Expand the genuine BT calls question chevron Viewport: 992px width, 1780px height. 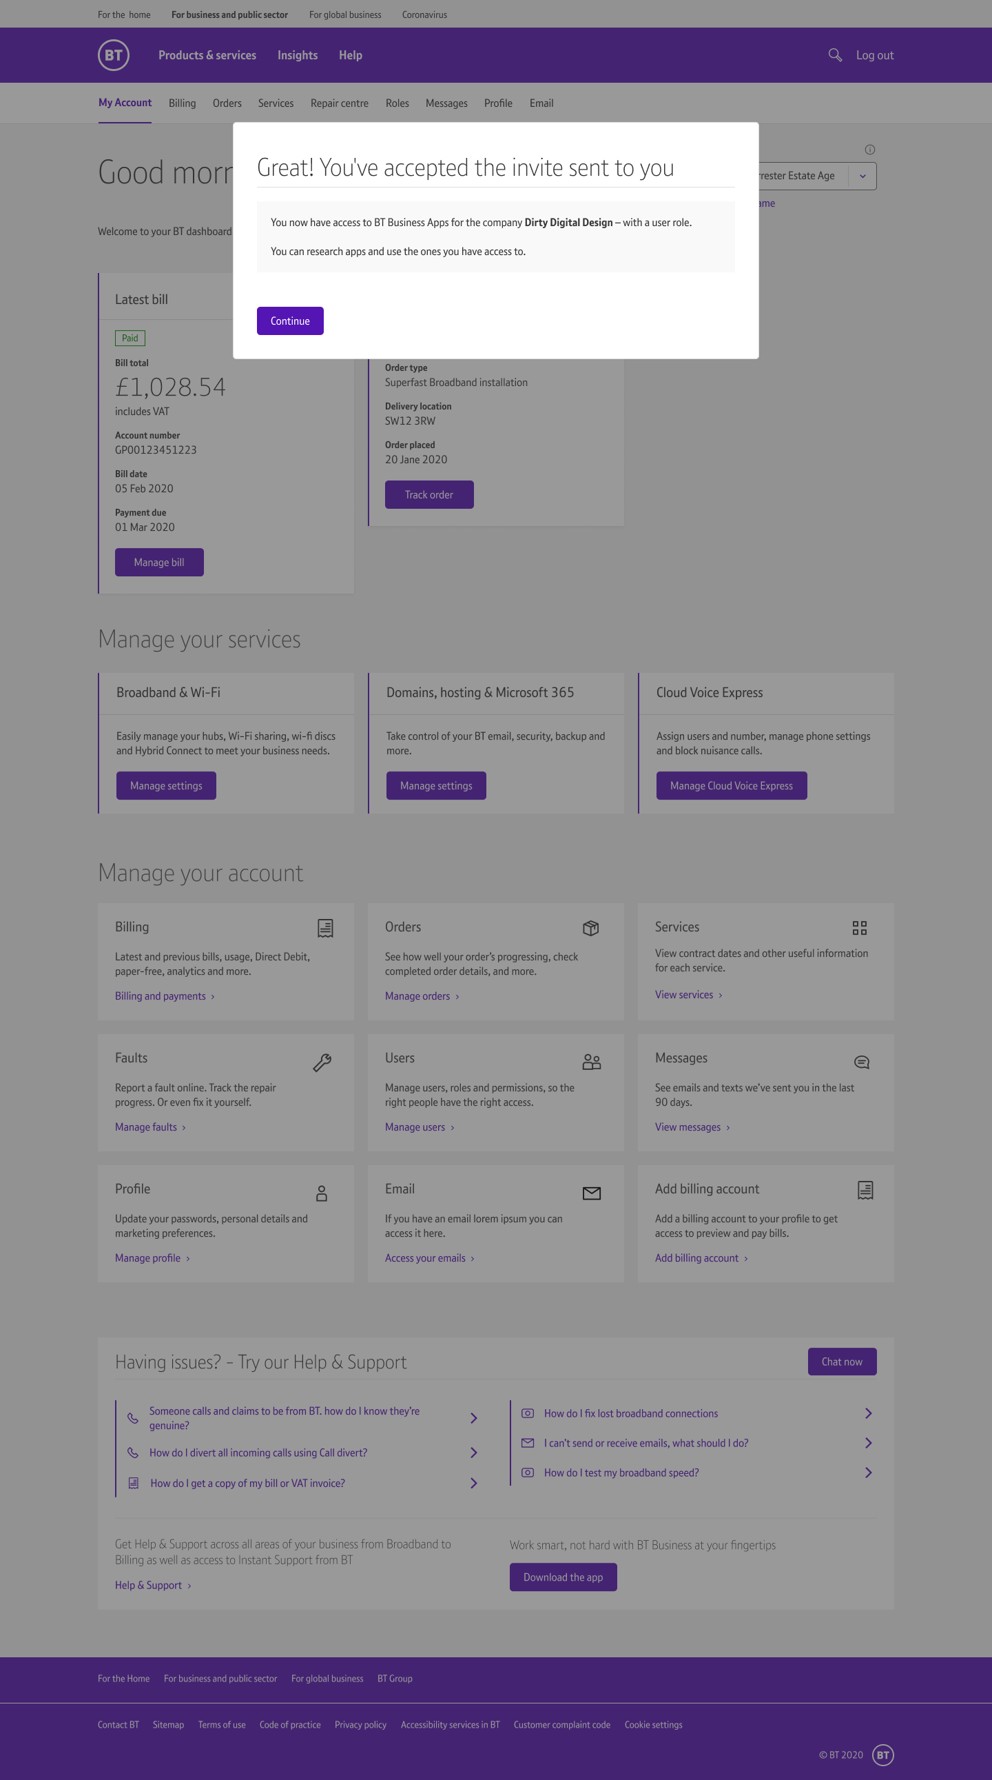click(473, 1418)
